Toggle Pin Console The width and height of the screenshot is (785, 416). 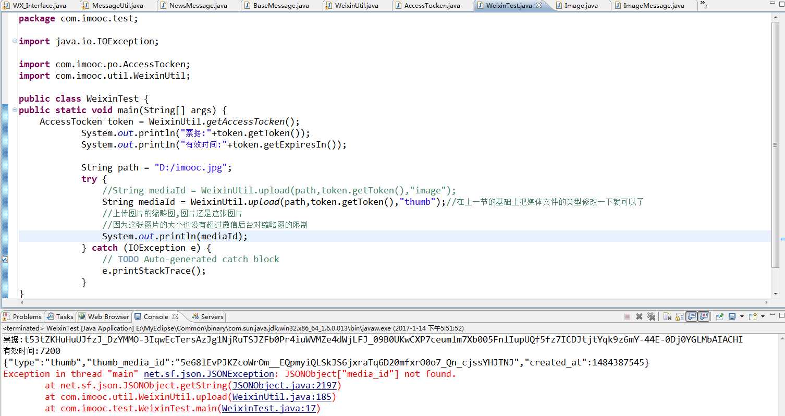coord(720,316)
